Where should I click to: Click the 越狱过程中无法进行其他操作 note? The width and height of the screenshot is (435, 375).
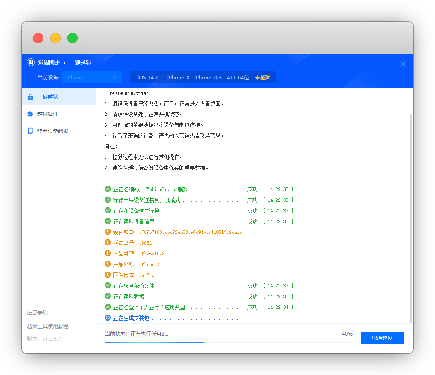tap(143, 157)
